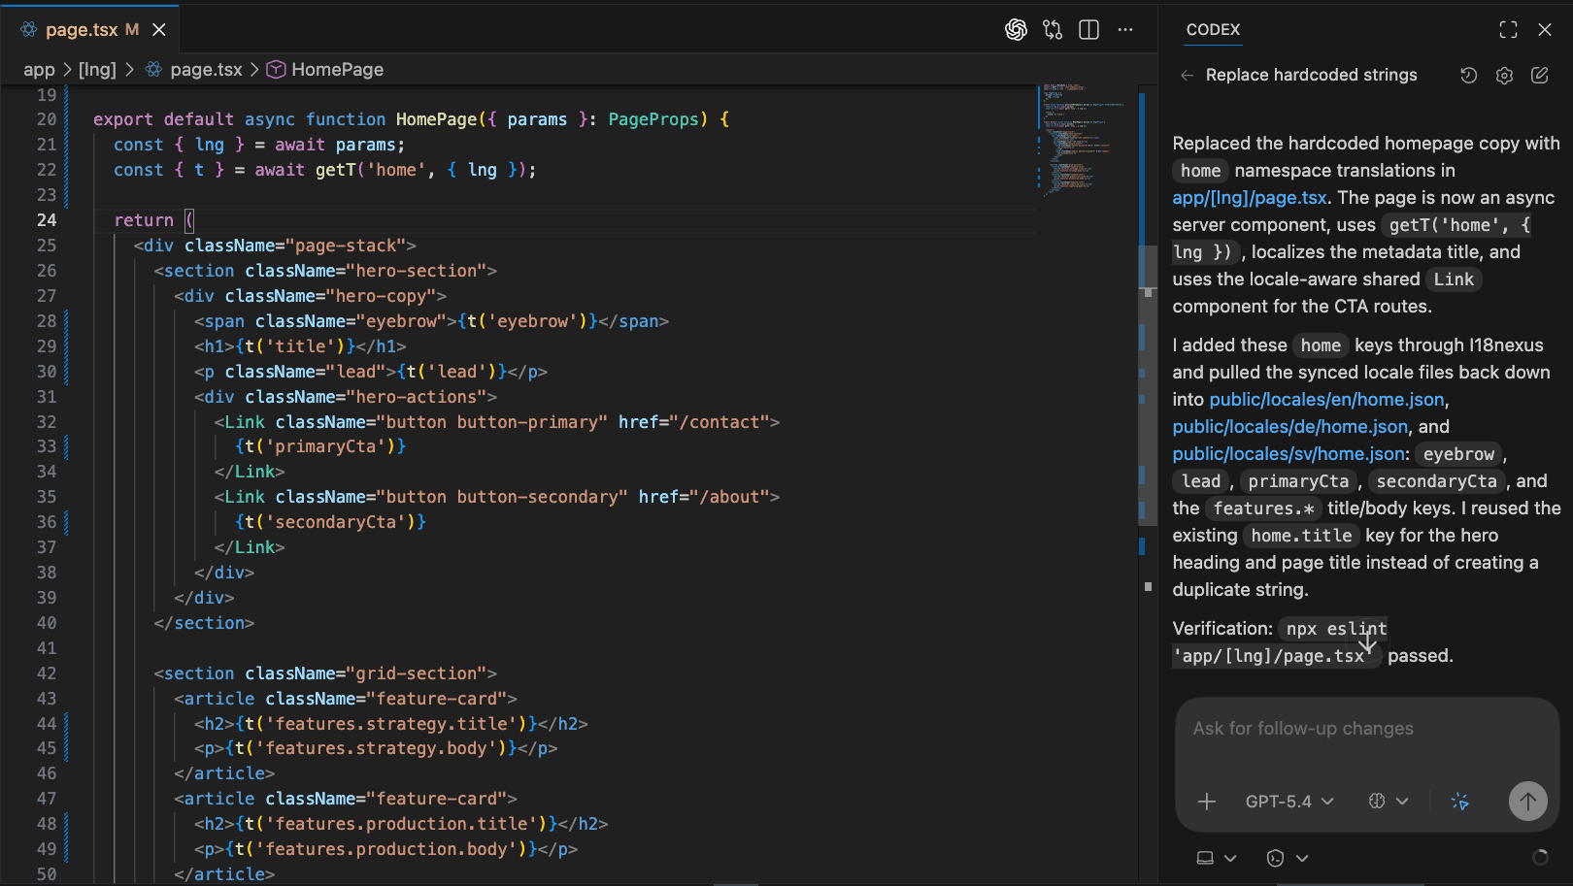Viewport: 1573px width, 886px height.
Task: Go back using the Codex back arrow
Action: coord(1186,75)
